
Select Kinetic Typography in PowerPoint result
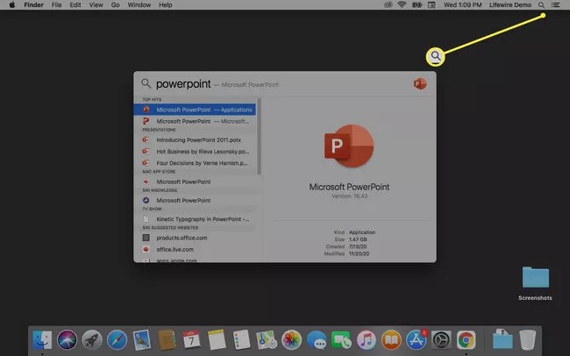pyautogui.click(x=195, y=219)
